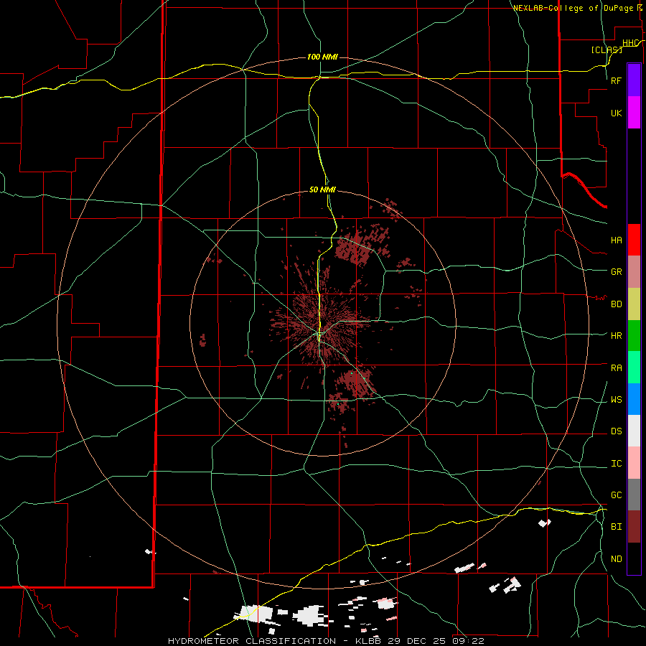This screenshot has width=646, height=646.
Task: Click the RA legend color swatch
Action: tap(634, 368)
